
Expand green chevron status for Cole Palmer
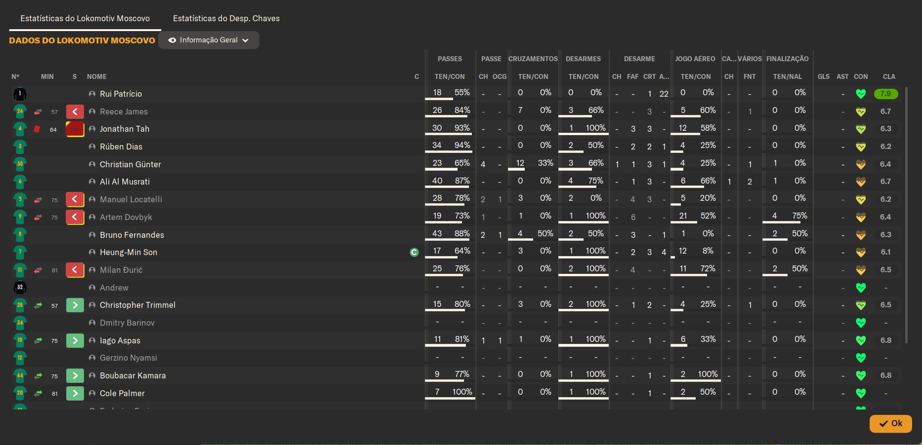tap(75, 393)
